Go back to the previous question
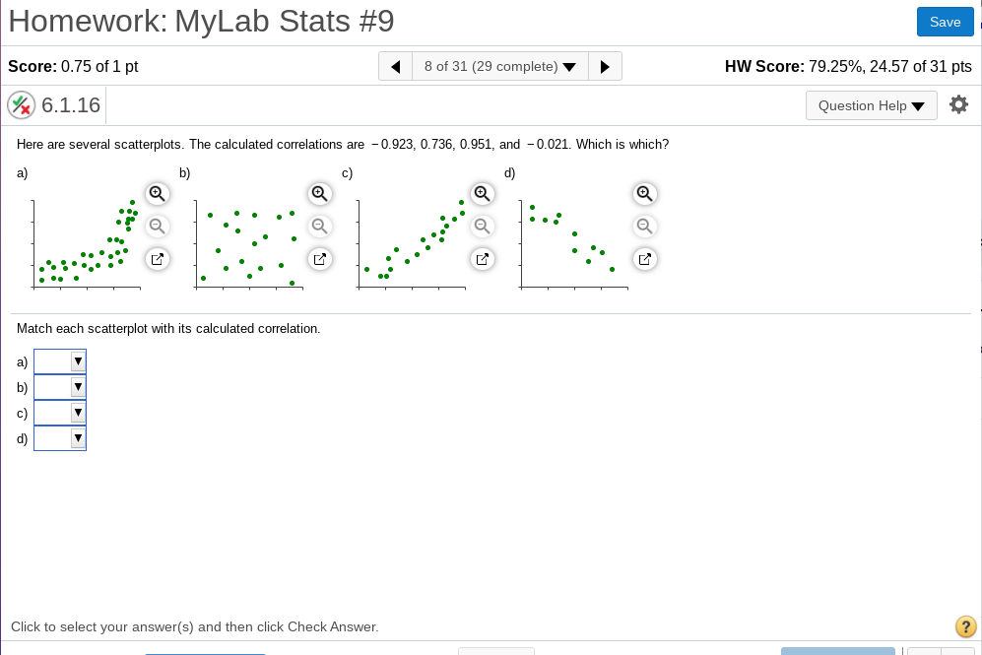 (x=395, y=66)
